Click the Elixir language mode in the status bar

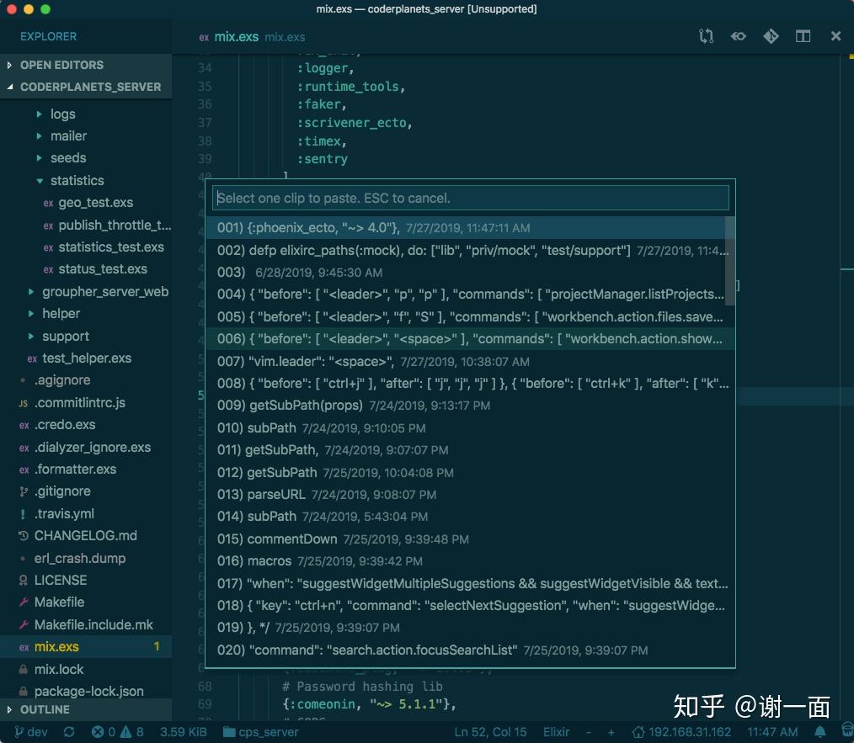(557, 732)
